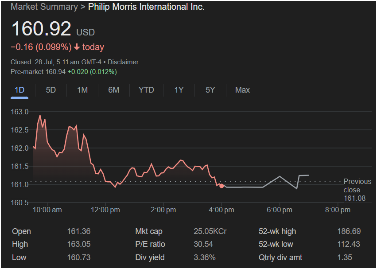
Task: Open the Disclaimer link
Action: (x=123, y=62)
